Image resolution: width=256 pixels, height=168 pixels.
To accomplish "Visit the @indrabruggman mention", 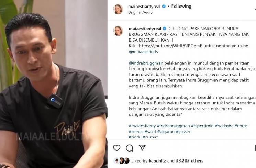I will pyautogui.click(x=146, y=63).
